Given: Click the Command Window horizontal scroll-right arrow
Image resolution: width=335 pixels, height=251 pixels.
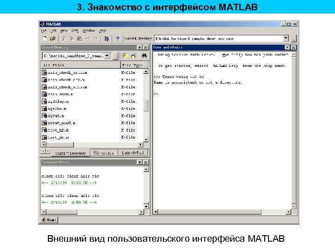Looking at the screenshot, I should click(x=288, y=212).
